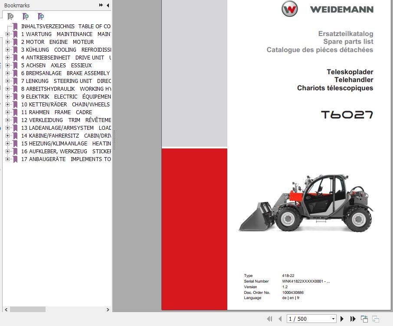This screenshot has height=326, width=393.
Task: Expand the 3 KÜHLUNG bookmark node
Action: tap(7, 49)
